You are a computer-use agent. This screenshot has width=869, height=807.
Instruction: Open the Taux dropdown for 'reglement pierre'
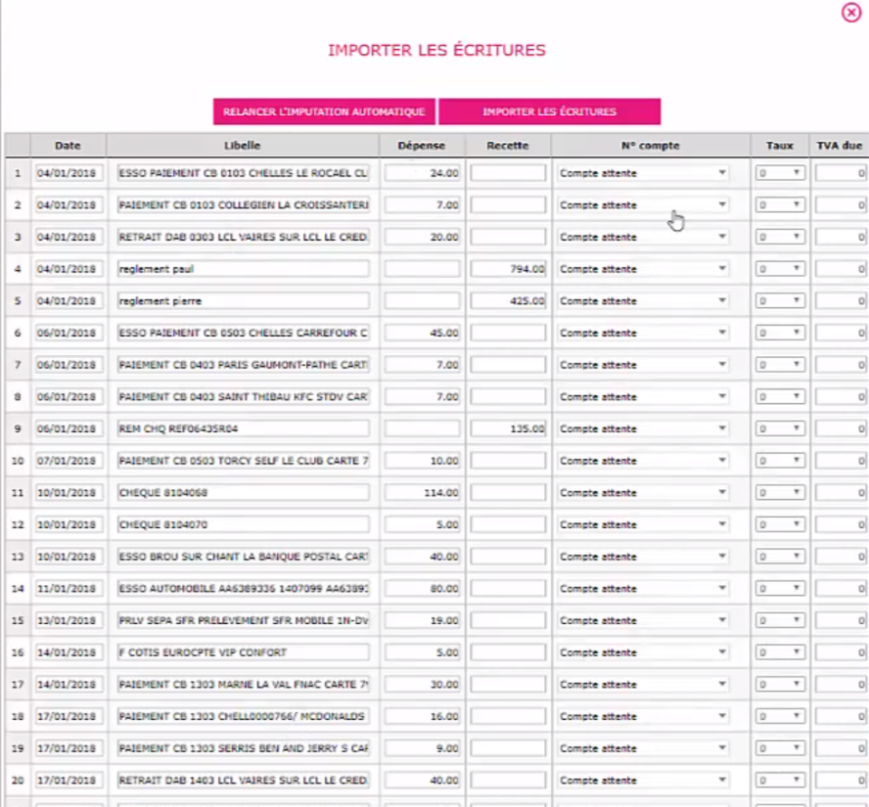pyautogui.click(x=778, y=300)
